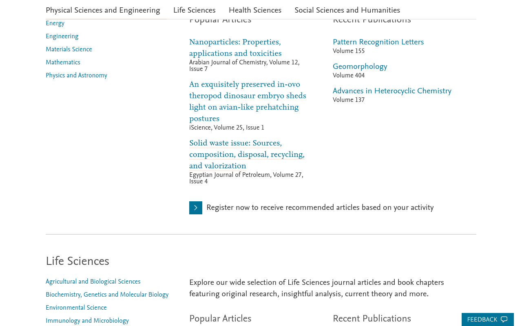Viewport: 522px width, 326px height.
Task: Go to the Engineering subject link
Action: coord(62,37)
